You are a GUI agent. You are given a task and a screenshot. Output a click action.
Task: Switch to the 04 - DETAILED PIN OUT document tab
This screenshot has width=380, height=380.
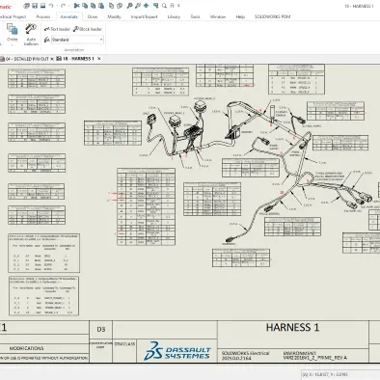pos(27,59)
